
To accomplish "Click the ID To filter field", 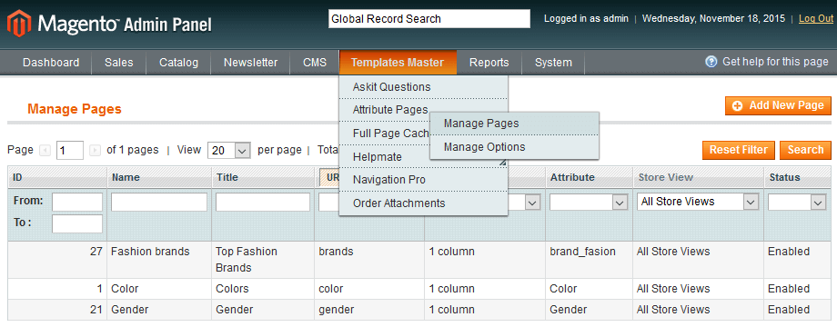I will tap(76, 223).
